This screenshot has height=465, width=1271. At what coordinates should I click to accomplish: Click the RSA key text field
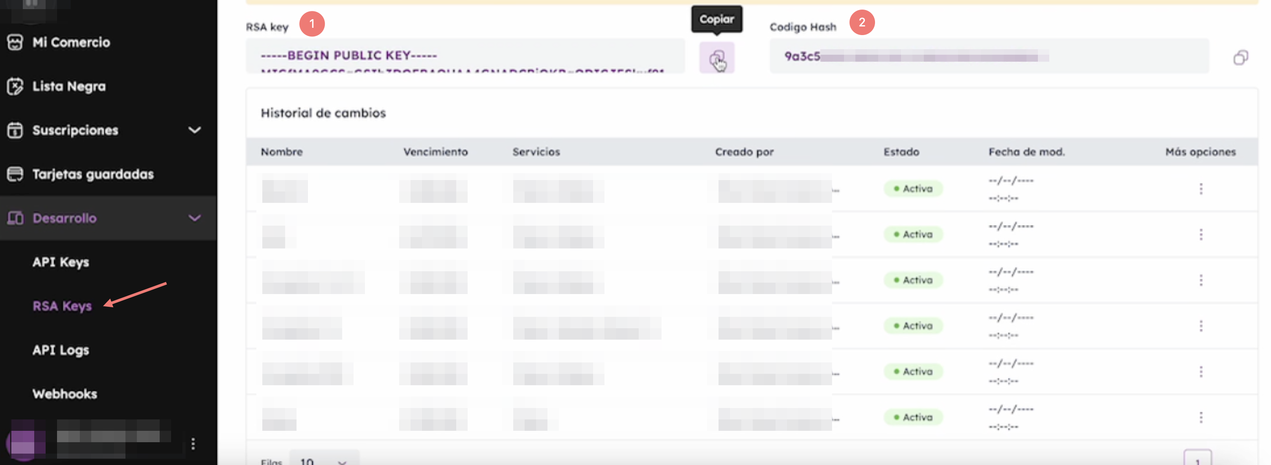pos(465,56)
